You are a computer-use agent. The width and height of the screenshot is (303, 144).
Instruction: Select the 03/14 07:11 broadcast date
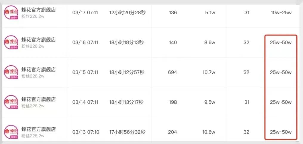(85, 102)
